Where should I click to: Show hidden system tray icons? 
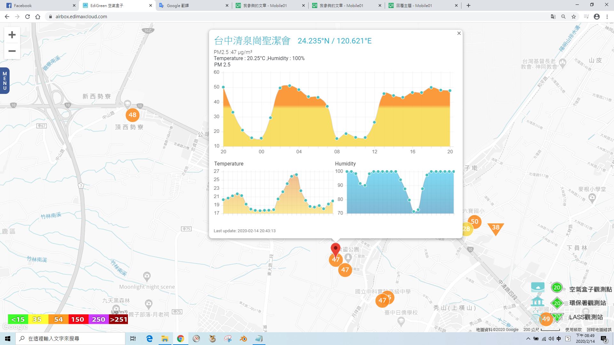click(528, 339)
